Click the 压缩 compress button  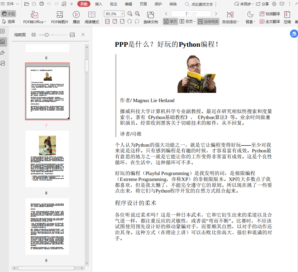[287, 17]
